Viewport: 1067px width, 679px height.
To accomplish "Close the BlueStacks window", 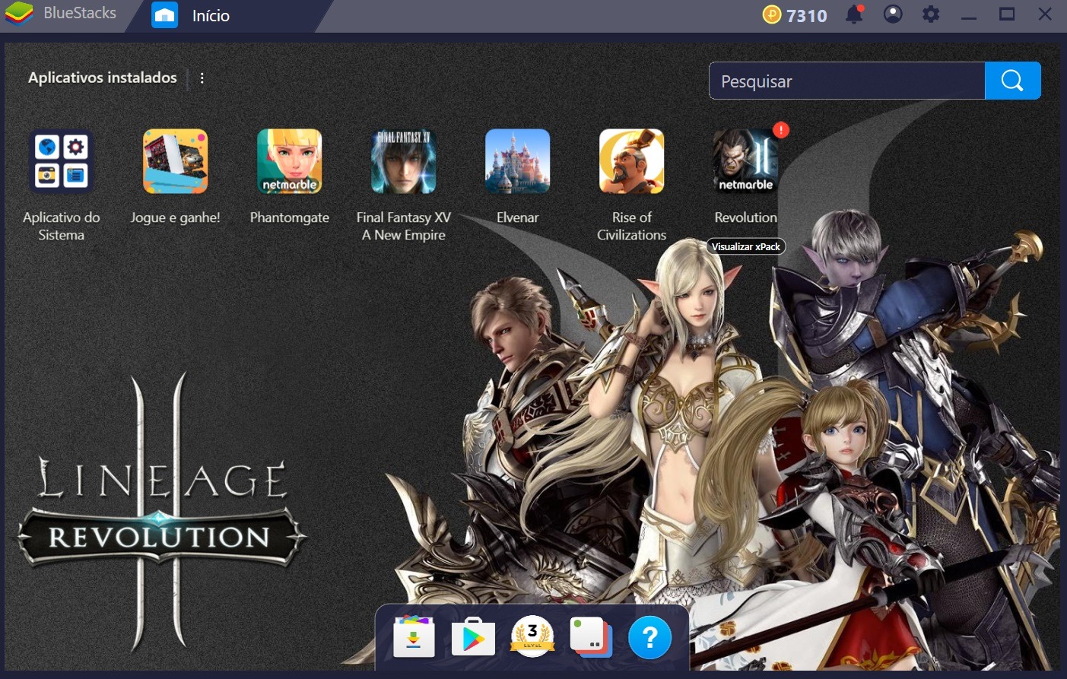I will (1045, 14).
